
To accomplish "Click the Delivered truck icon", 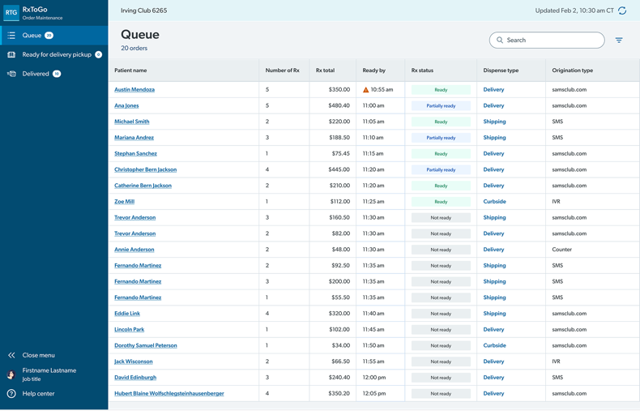I will 11,74.
